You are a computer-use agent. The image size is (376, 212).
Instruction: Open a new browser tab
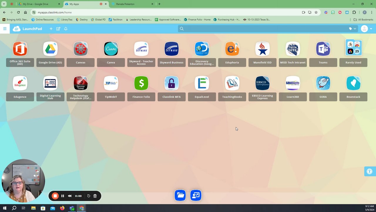(x=159, y=4)
